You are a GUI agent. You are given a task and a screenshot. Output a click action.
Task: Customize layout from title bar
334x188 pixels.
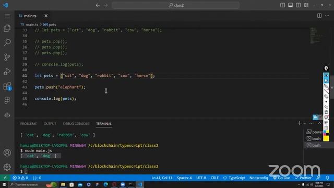(306, 5)
